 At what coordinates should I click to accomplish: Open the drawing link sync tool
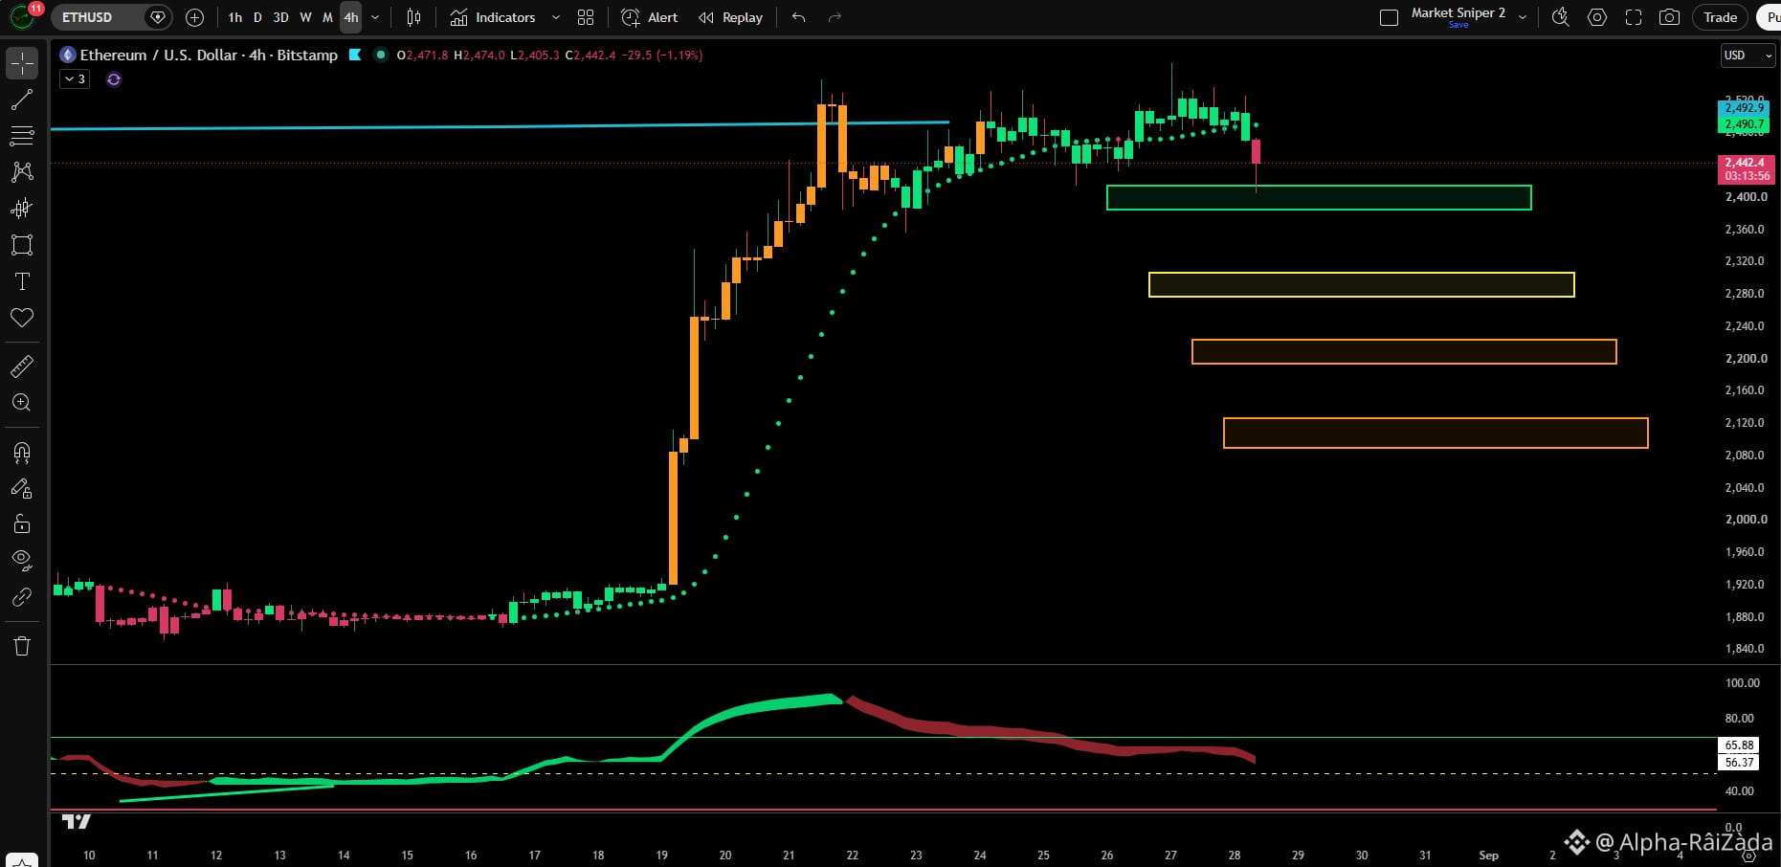pos(22,597)
